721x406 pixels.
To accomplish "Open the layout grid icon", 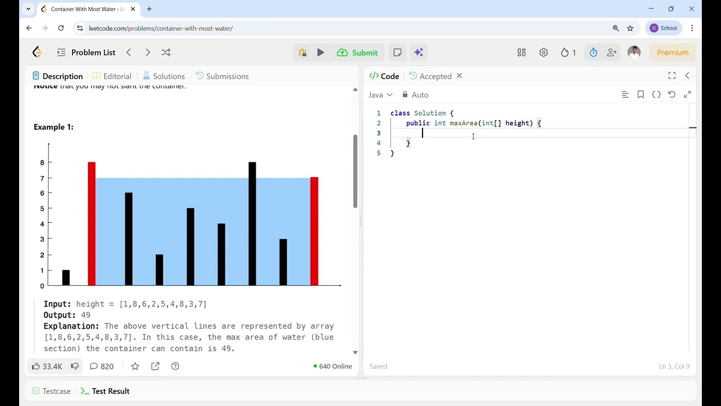I will point(522,52).
